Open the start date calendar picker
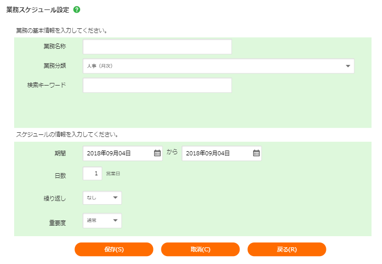The height and width of the screenshot is (264, 382). point(157,153)
